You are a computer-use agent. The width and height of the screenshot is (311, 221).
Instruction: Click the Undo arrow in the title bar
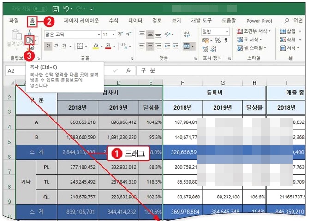(x=66, y=9)
